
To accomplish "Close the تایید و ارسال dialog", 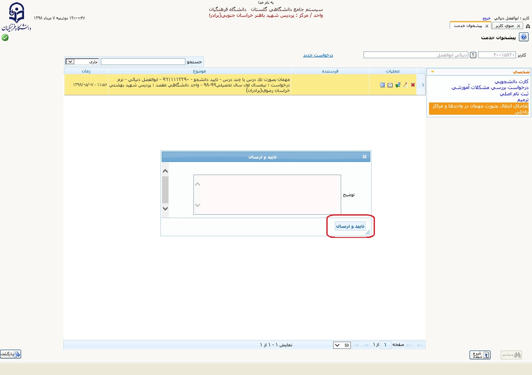I will pyautogui.click(x=365, y=156).
